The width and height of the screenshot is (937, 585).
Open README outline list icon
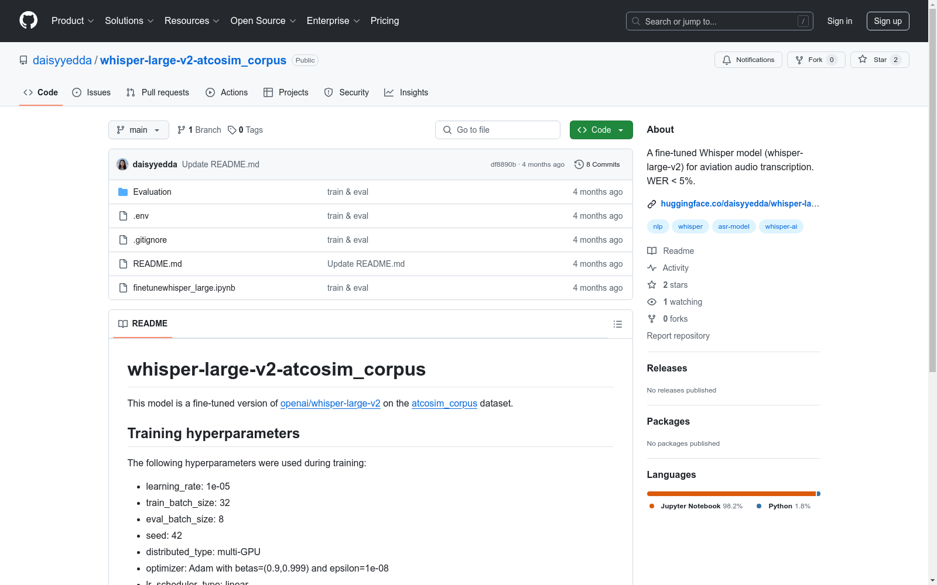point(618,324)
